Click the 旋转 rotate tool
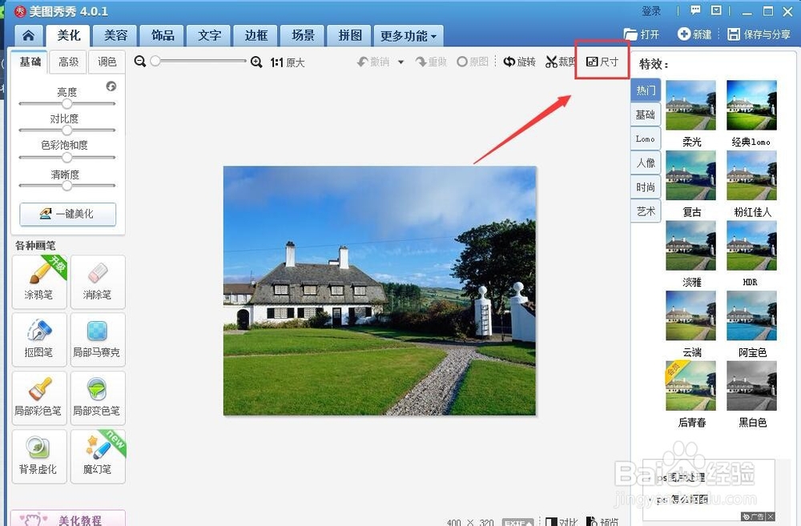Image resolution: width=801 pixels, height=526 pixels. (x=520, y=62)
